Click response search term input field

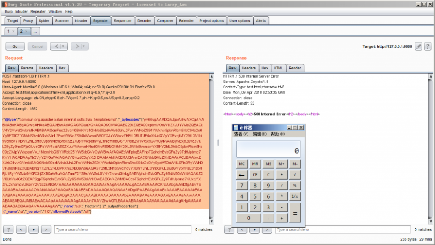coord(343,229)
